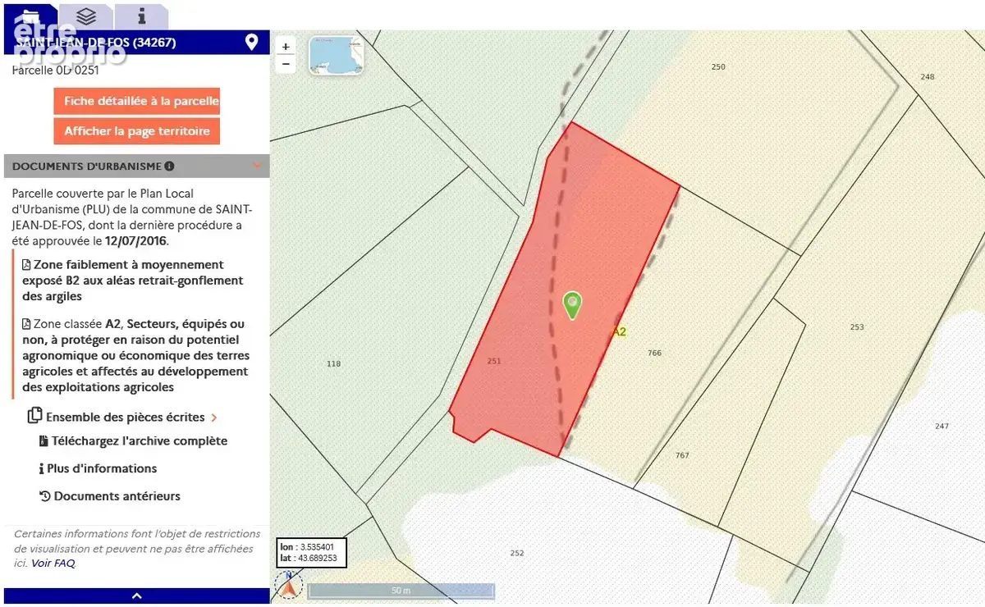Click Afficher la page territoire button
The height and width of the screenshot is (607, 985).
136,131
